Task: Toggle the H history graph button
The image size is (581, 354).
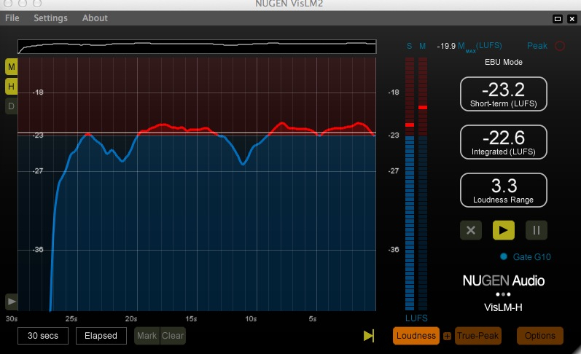Action: click(x=11, y=87)
